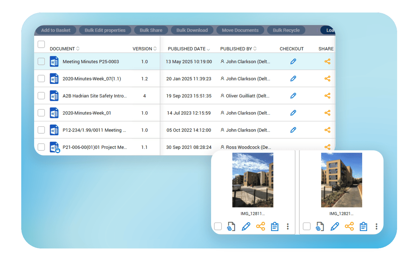Select checkbox under IMG_12811 image

tap(218, 227)
